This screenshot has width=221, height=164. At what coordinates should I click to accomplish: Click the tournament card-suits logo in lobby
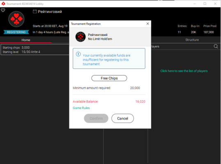pyautogui.click(x=16, y=19)
